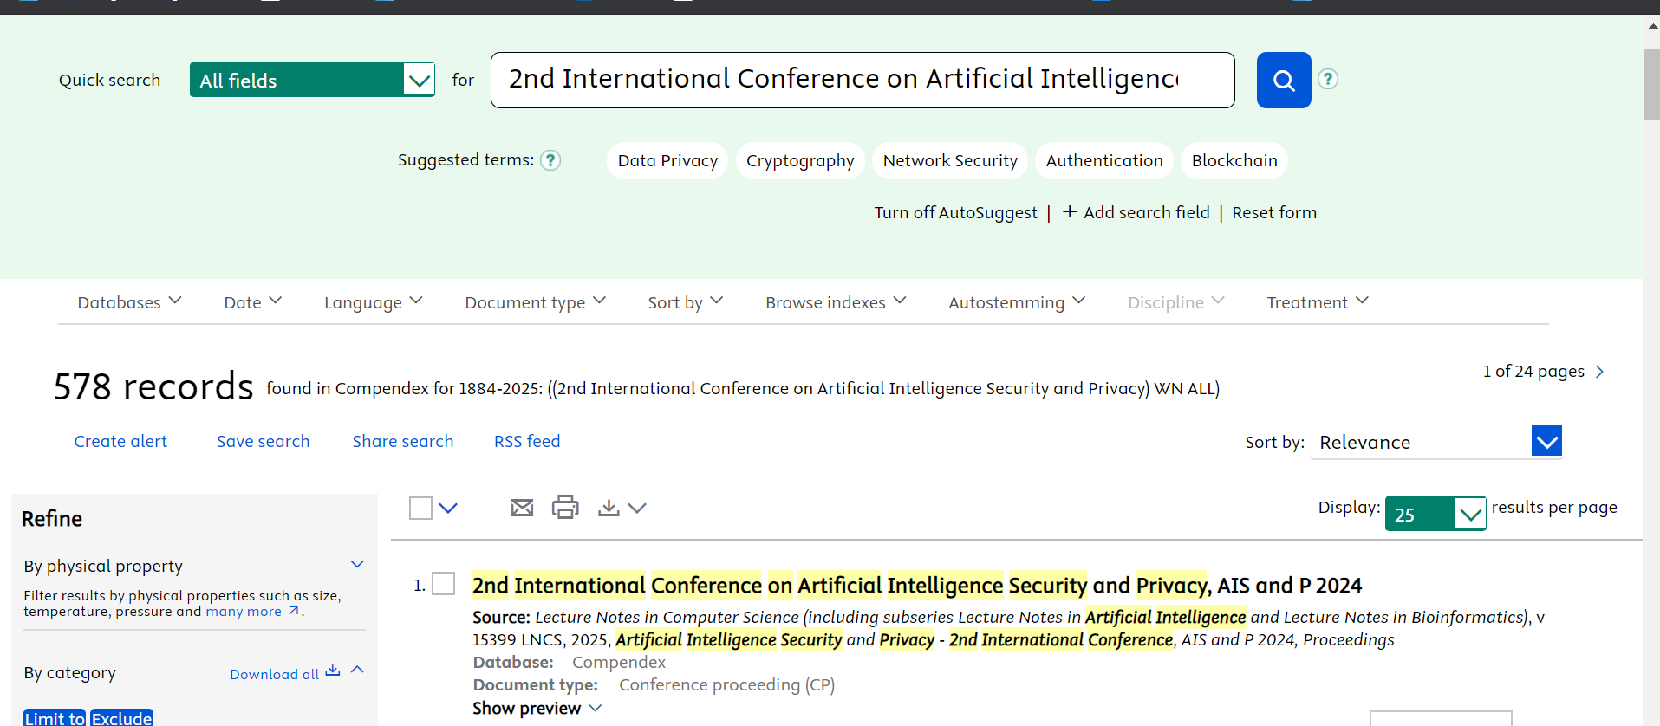Expand Show preview for first result

[537, 709]
